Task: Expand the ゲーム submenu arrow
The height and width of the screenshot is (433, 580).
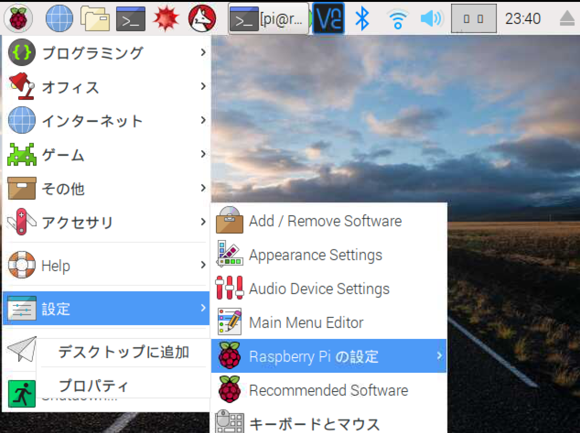Action: [x=203, y=154]
